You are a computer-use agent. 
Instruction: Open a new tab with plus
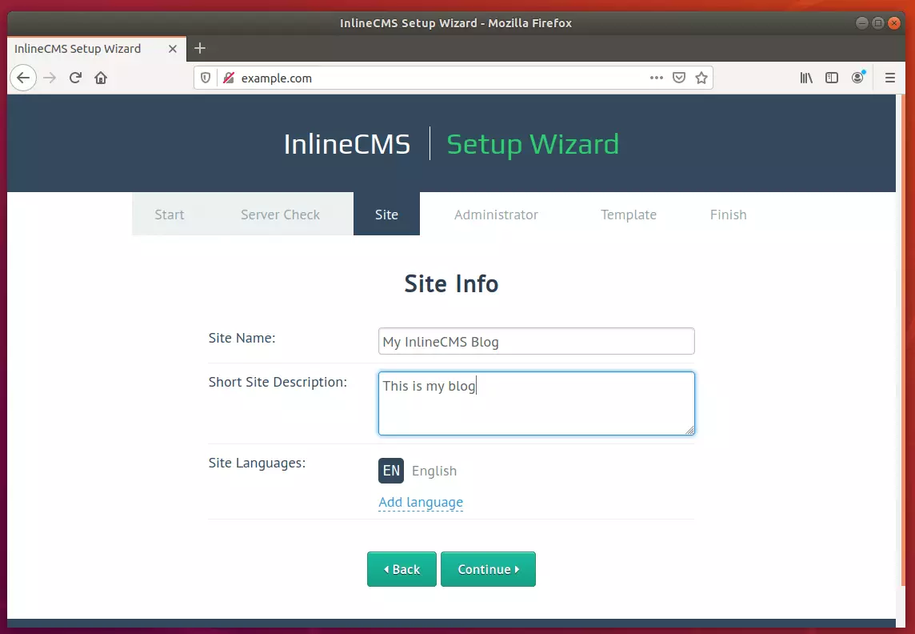200,49
